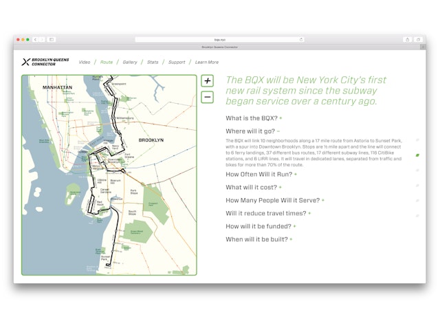The height and width of the screenshot is (330, 440).
Task: Toggle the Safari sidebar button
Action: (52, 40)
